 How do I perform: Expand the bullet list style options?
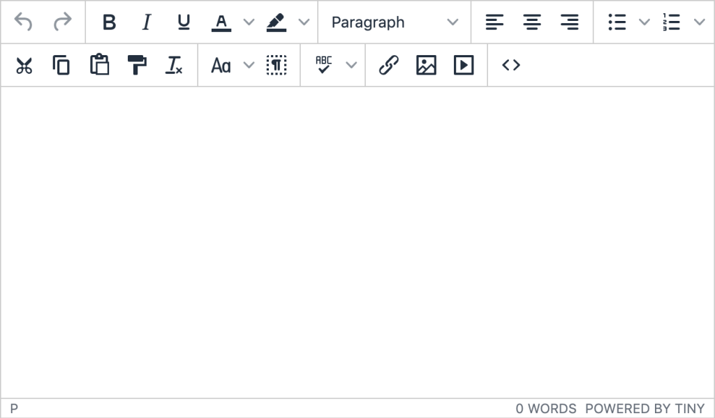[644, 22]
